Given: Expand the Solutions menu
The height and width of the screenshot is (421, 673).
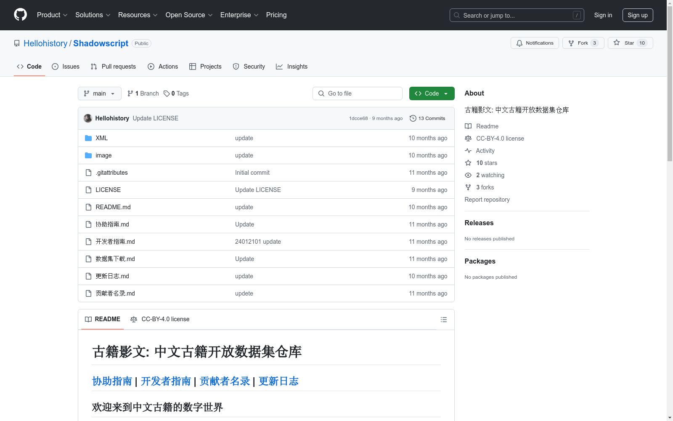Looking at the screenshot, I should tap(93, 15).
